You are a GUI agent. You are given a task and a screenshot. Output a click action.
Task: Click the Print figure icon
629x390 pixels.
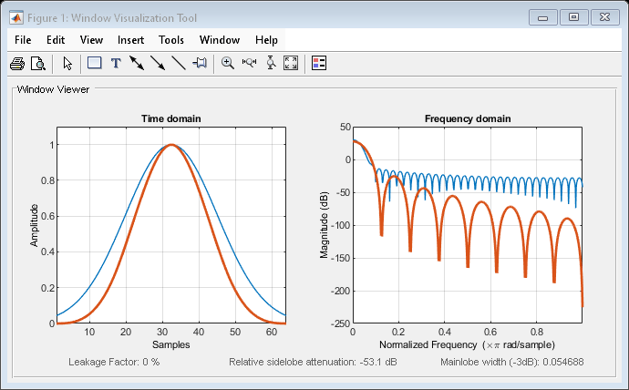click(x=16, y=64)
